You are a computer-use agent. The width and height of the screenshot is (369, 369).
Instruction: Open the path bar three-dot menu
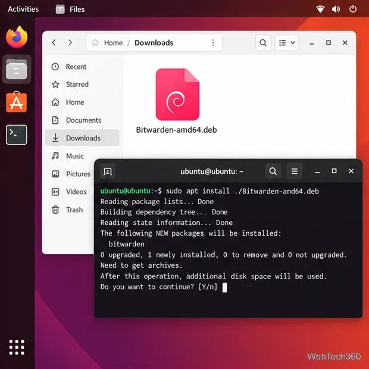pos(213,43)
